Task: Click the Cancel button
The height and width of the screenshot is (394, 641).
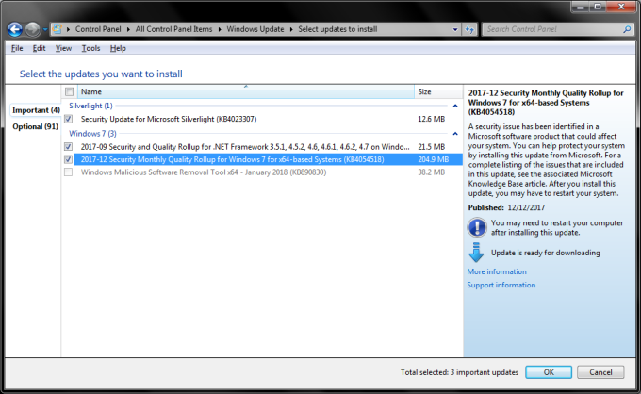Action: [600, 372]
